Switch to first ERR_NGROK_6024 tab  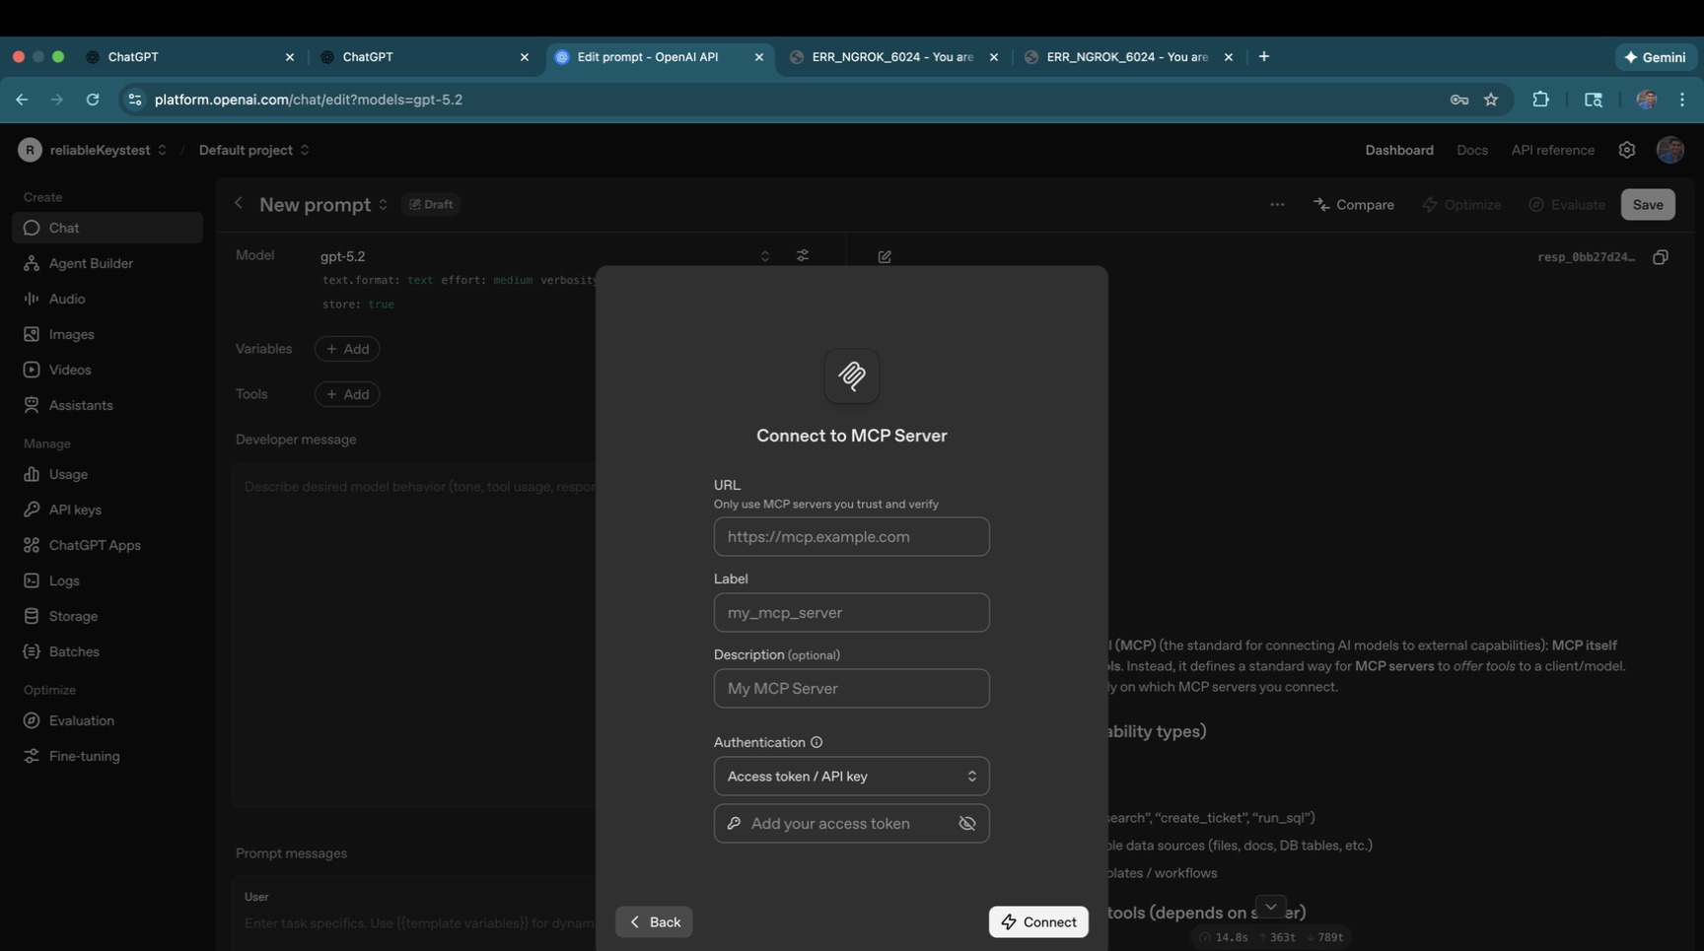pyautogui.click(x=894, y=57)
